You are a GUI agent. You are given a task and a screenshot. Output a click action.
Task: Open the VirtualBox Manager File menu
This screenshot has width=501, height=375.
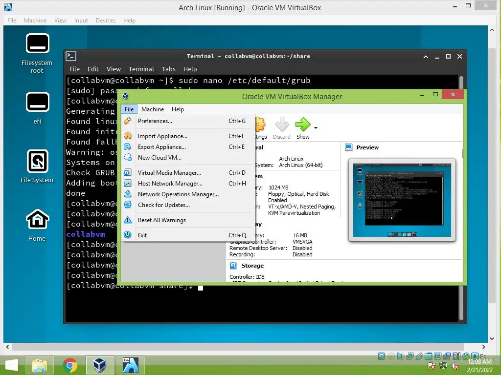click(129, 109)
